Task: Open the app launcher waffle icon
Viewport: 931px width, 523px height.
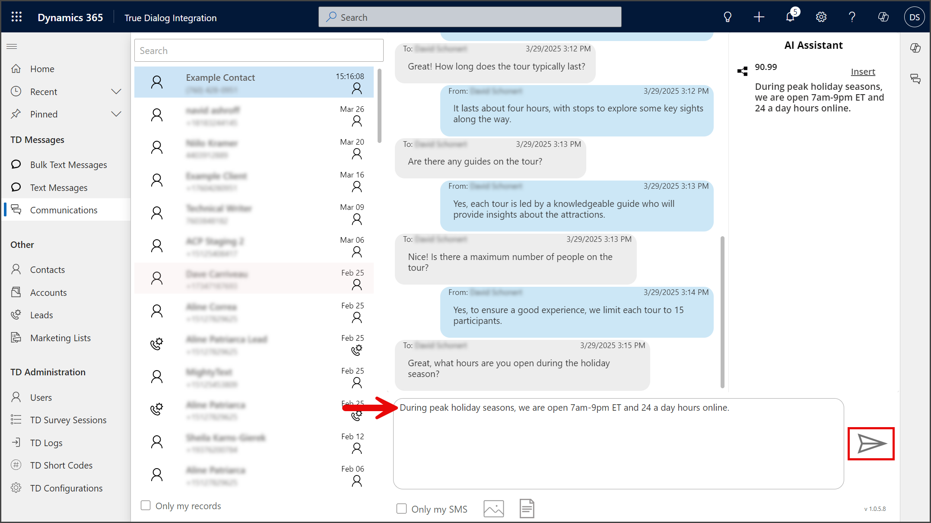Action: click(16, 17)
